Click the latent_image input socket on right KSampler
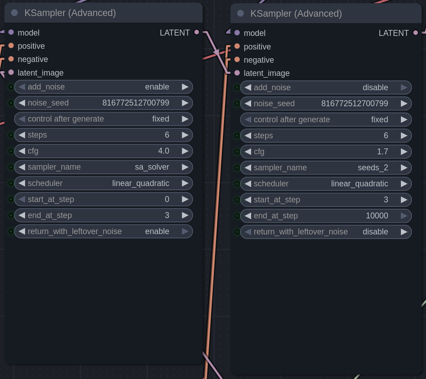426x379 pixels. [x=237, y=73]
